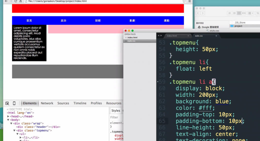Viewport: 260px width, 141px height.
Task: Expand the head element in DOM tree
Action: click(x=8, y=116)
